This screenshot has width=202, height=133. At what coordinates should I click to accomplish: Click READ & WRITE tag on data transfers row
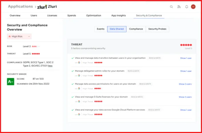(x=155, y=58)
